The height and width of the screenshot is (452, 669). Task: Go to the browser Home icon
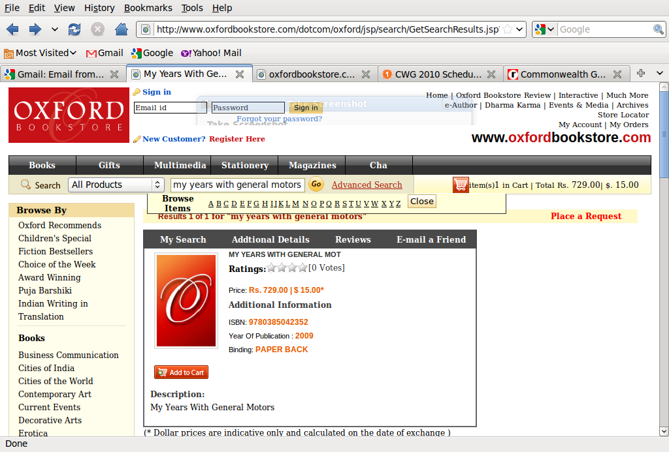tap(121, 29)
